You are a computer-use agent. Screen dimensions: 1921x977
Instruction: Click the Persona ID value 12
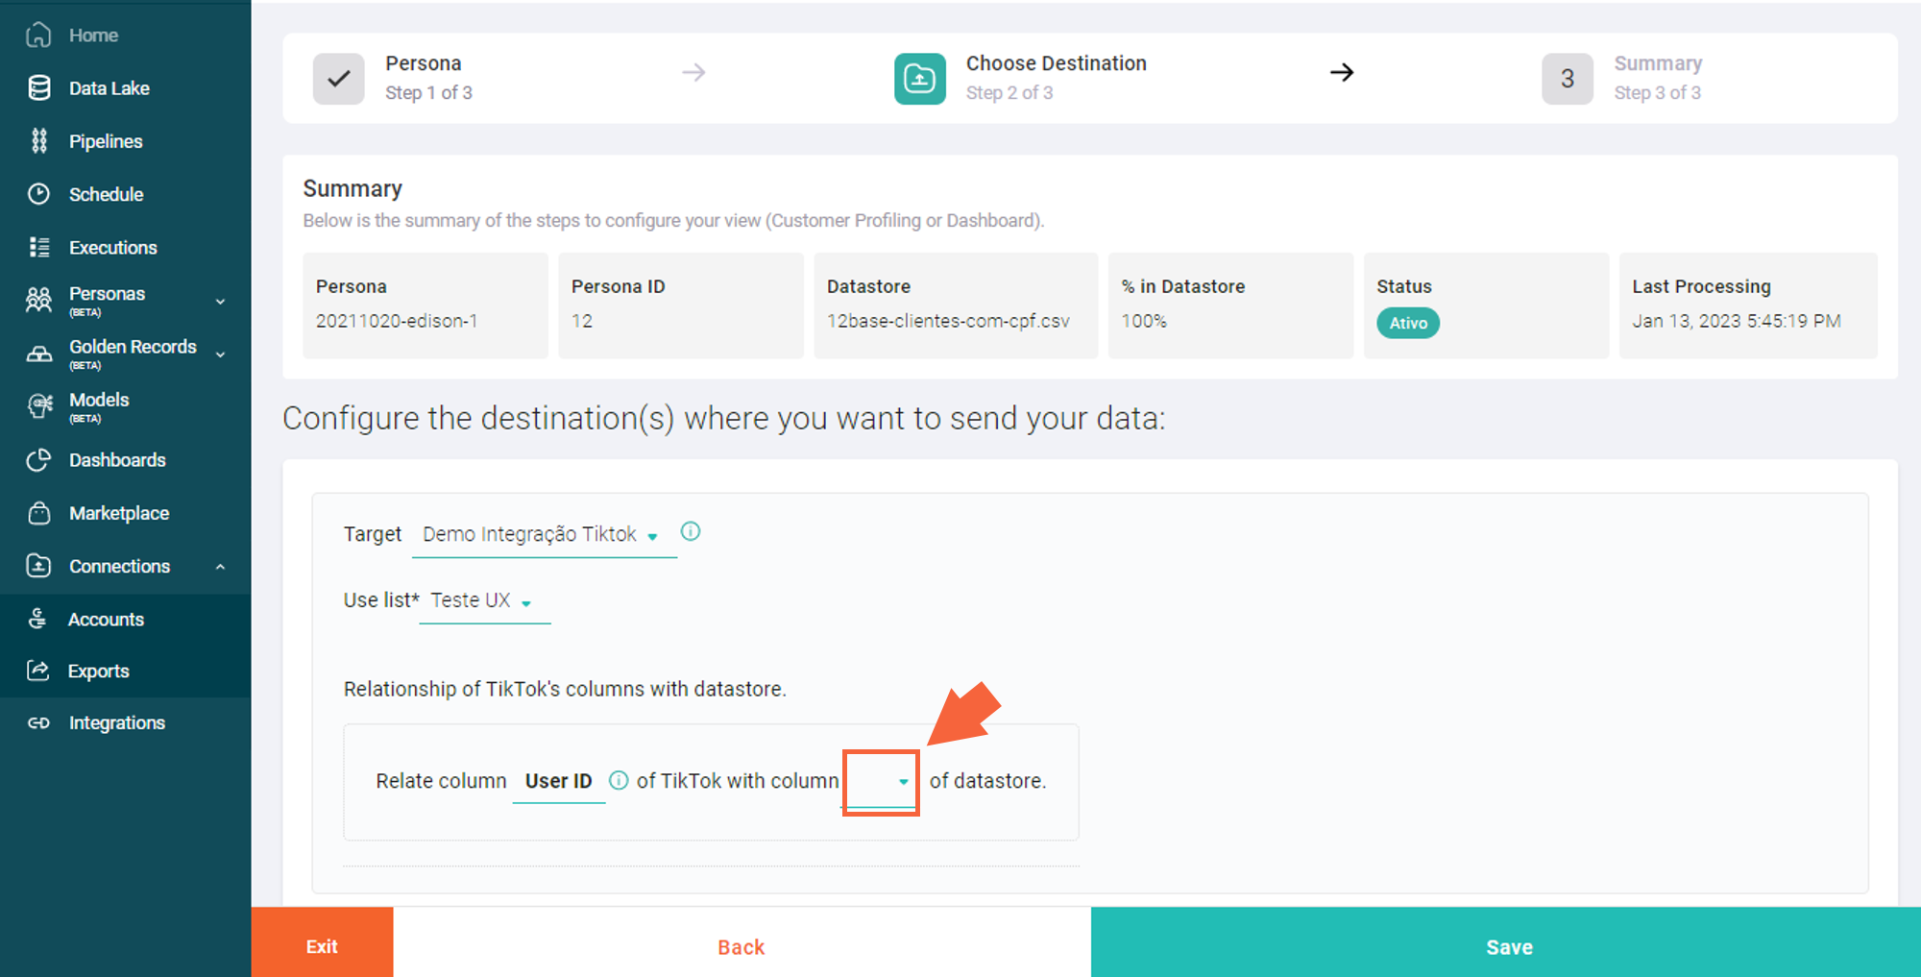[x=582, y=321]
